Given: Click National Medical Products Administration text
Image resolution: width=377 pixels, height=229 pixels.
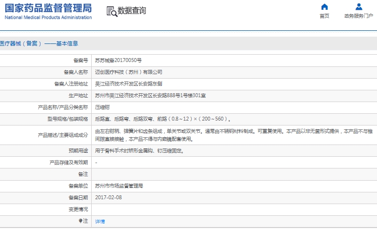Looking at the screenshot, I should [x=48, y=18].
